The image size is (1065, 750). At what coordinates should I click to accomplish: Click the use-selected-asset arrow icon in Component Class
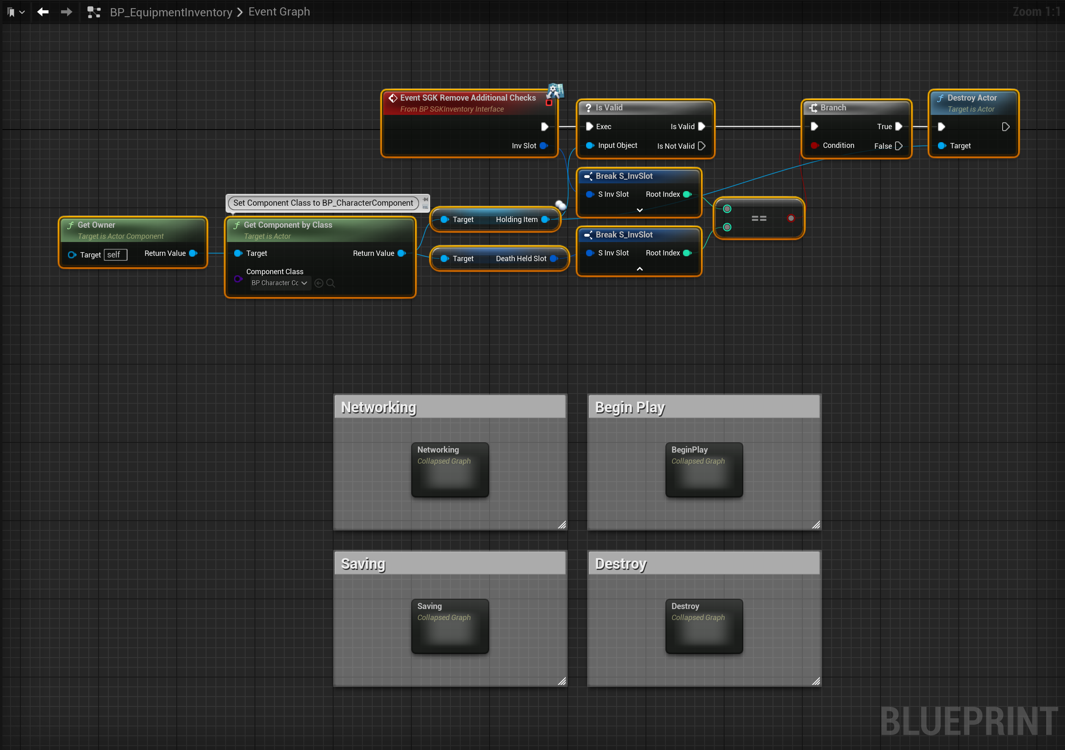[x=318, y=283]
